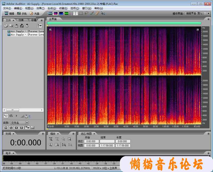Viewport: 213px width, 172px height.
Task: Click the preview Play button in Files panel
Action: point(17,116)
